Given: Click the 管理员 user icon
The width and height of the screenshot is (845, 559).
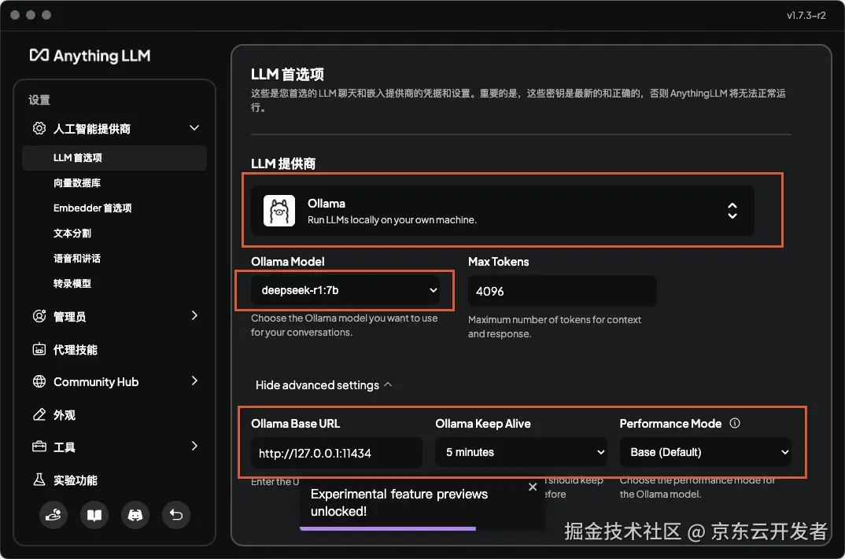Looking at the screenshot, I should tap(39, 316).
